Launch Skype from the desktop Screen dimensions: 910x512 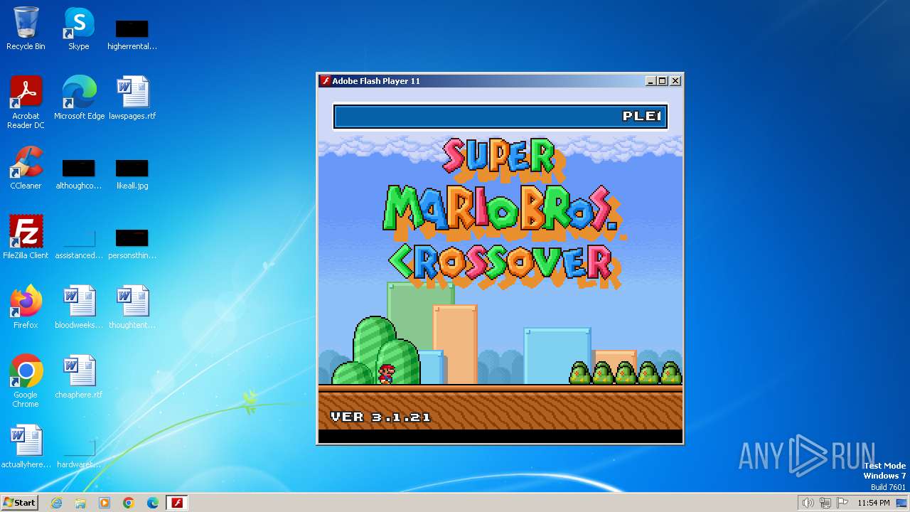pyautogui.click(x=79, y=29)
